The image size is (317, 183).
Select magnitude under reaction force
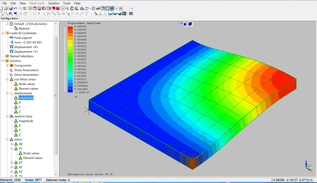(x=26, y=121)
